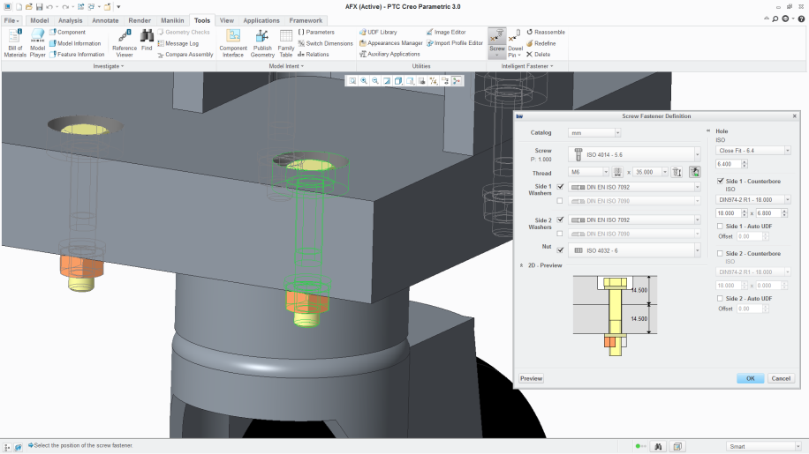Click Zoom Out icon in graphics toolbar
The image size is (809, 454).
(375, 81)
